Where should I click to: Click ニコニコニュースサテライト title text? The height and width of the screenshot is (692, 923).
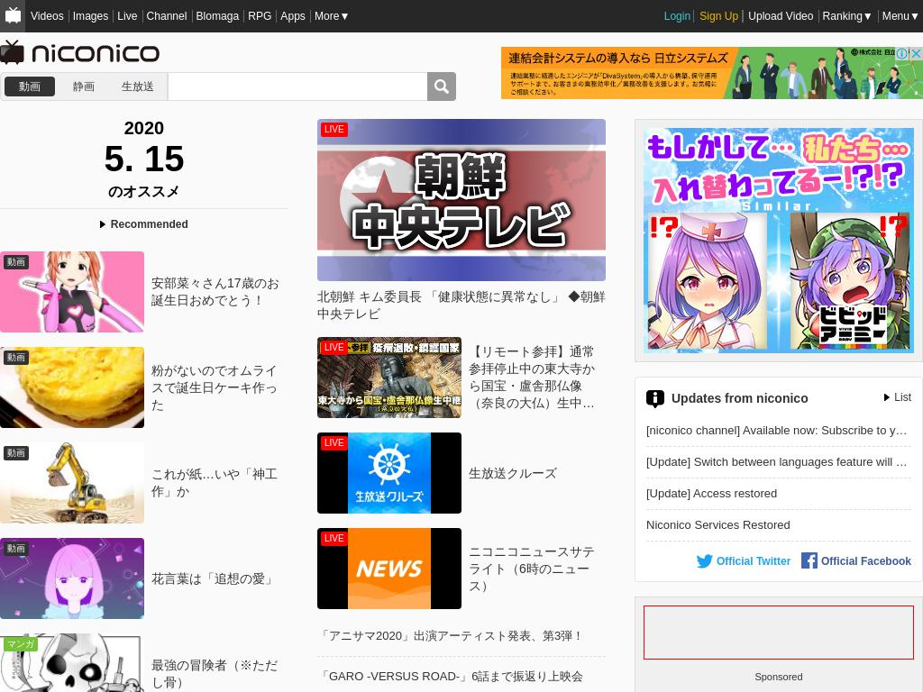tap(532, 569)
